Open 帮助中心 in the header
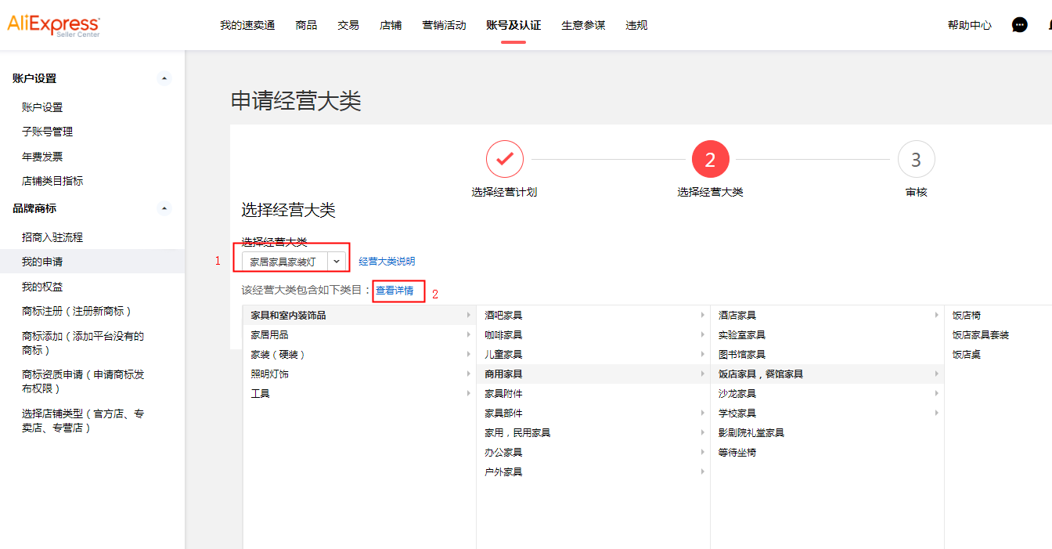1052x549 pixels. click(969, 25)
